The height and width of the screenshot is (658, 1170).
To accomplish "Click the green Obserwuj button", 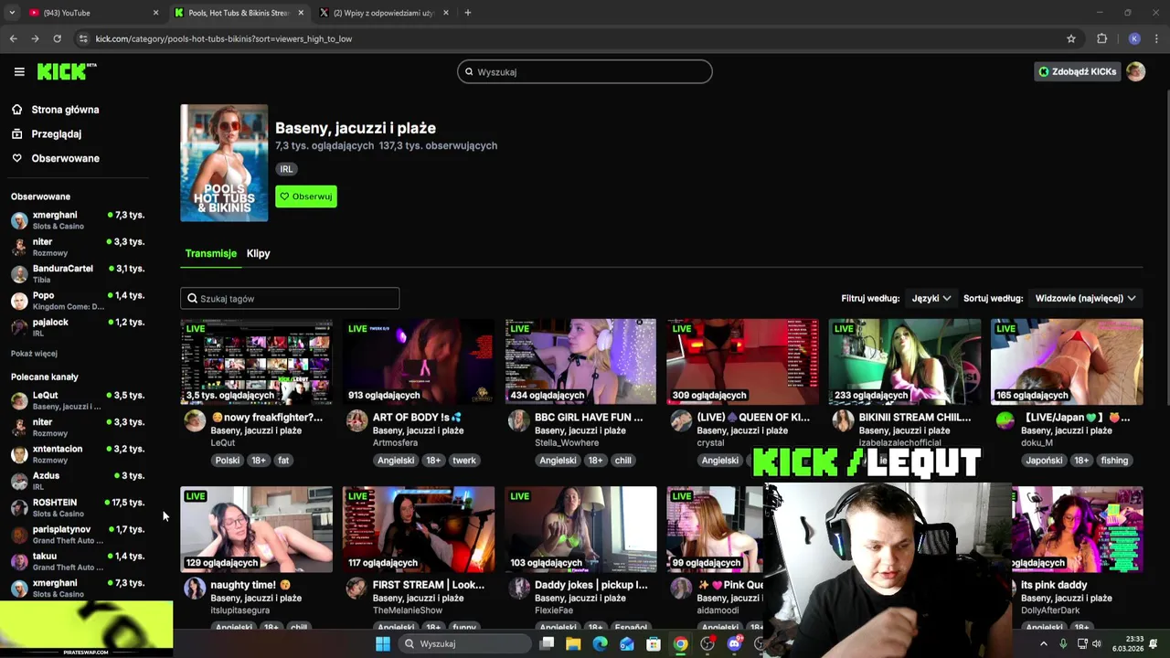I will tap(306, 196).
